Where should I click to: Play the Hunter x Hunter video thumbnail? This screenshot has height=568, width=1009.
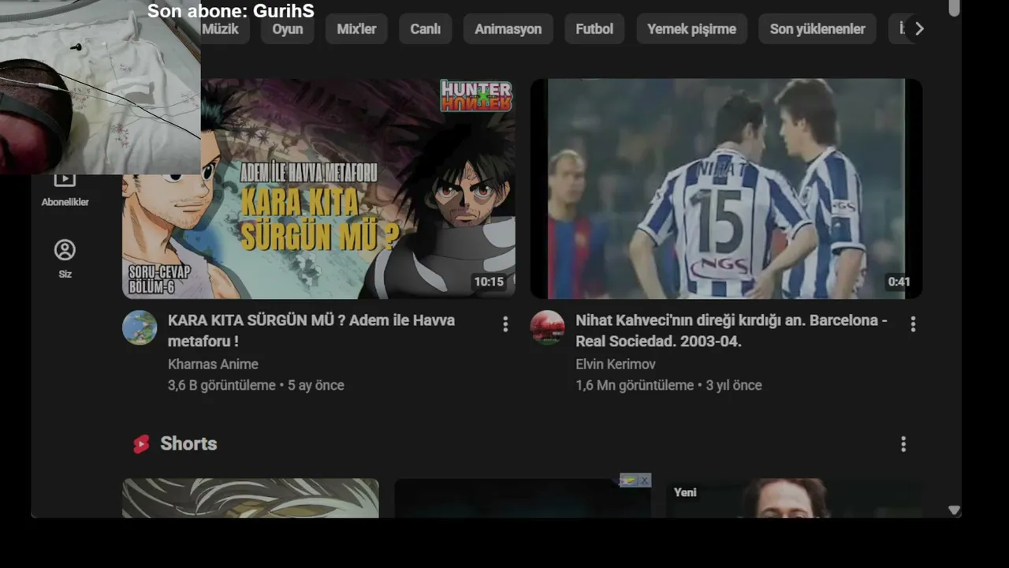pyautogui.click(x=319, y=189)
